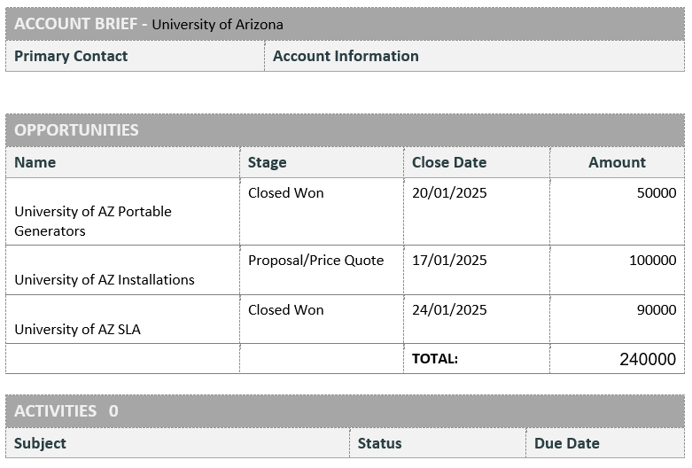Click the 100000 amount cell
This screenshot has height=468, width=692.
coord(618,270)
